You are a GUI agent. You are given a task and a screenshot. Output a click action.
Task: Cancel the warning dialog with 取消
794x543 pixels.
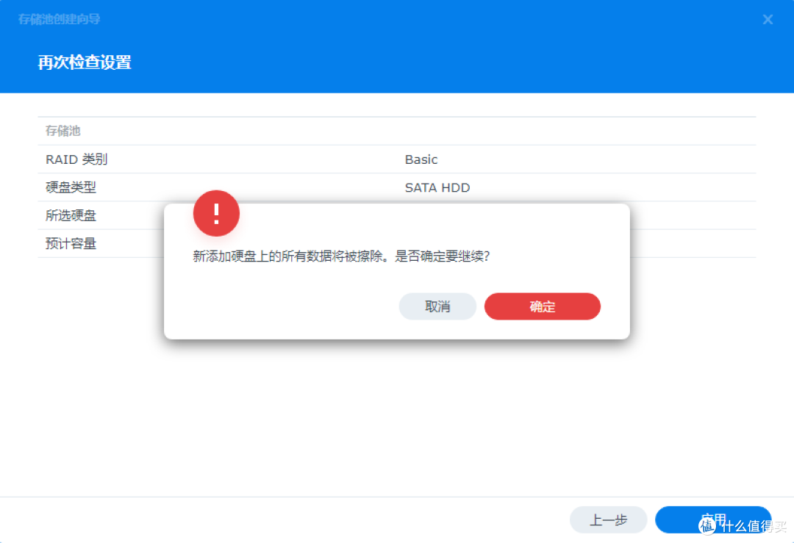(437, 306)
